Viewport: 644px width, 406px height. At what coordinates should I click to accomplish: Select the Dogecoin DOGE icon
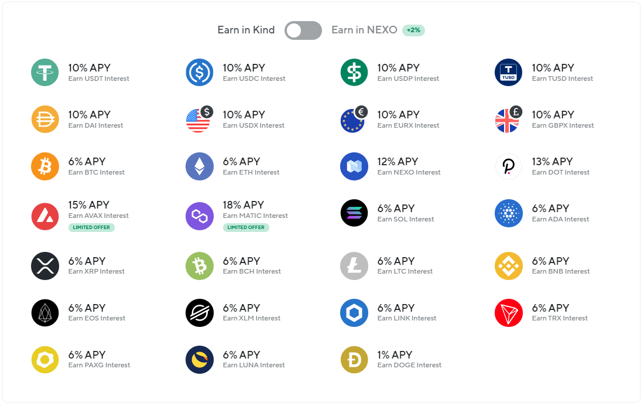click(354, 360)
